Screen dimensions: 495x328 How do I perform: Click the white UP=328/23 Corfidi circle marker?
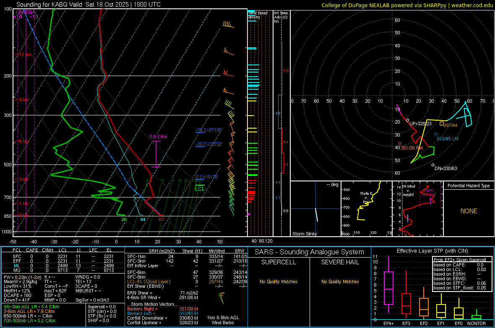click(408, 120)
